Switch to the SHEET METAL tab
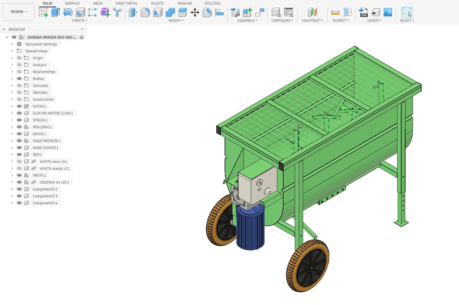Viewport: 459px width, 305px height. (x=126, y=3)
